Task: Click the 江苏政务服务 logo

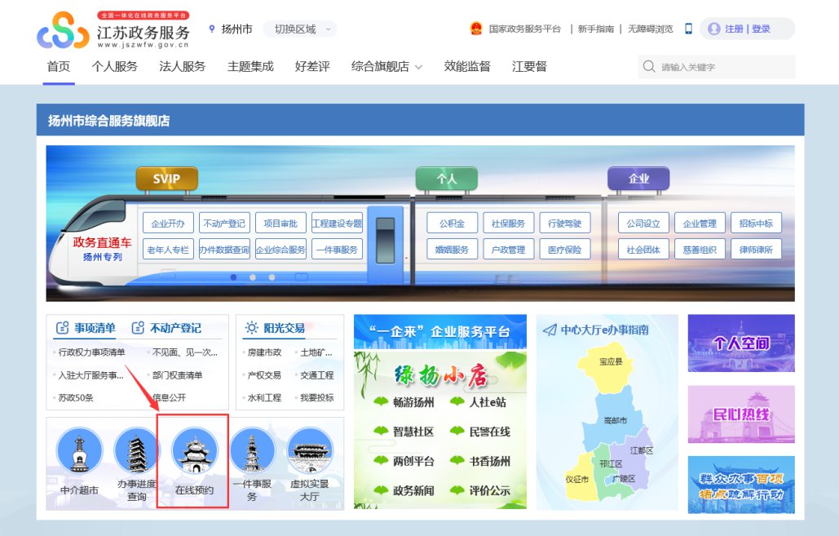Action: pos(114,29)
